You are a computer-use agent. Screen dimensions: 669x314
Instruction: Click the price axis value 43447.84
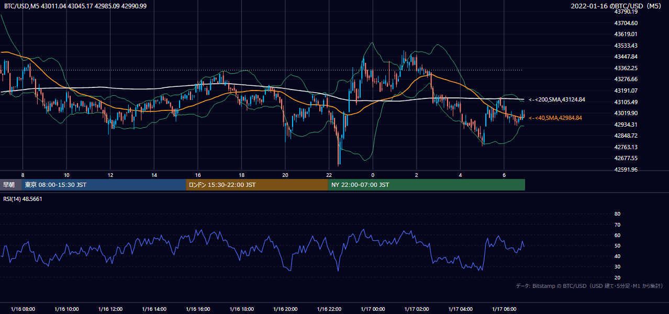pos(626,57)
